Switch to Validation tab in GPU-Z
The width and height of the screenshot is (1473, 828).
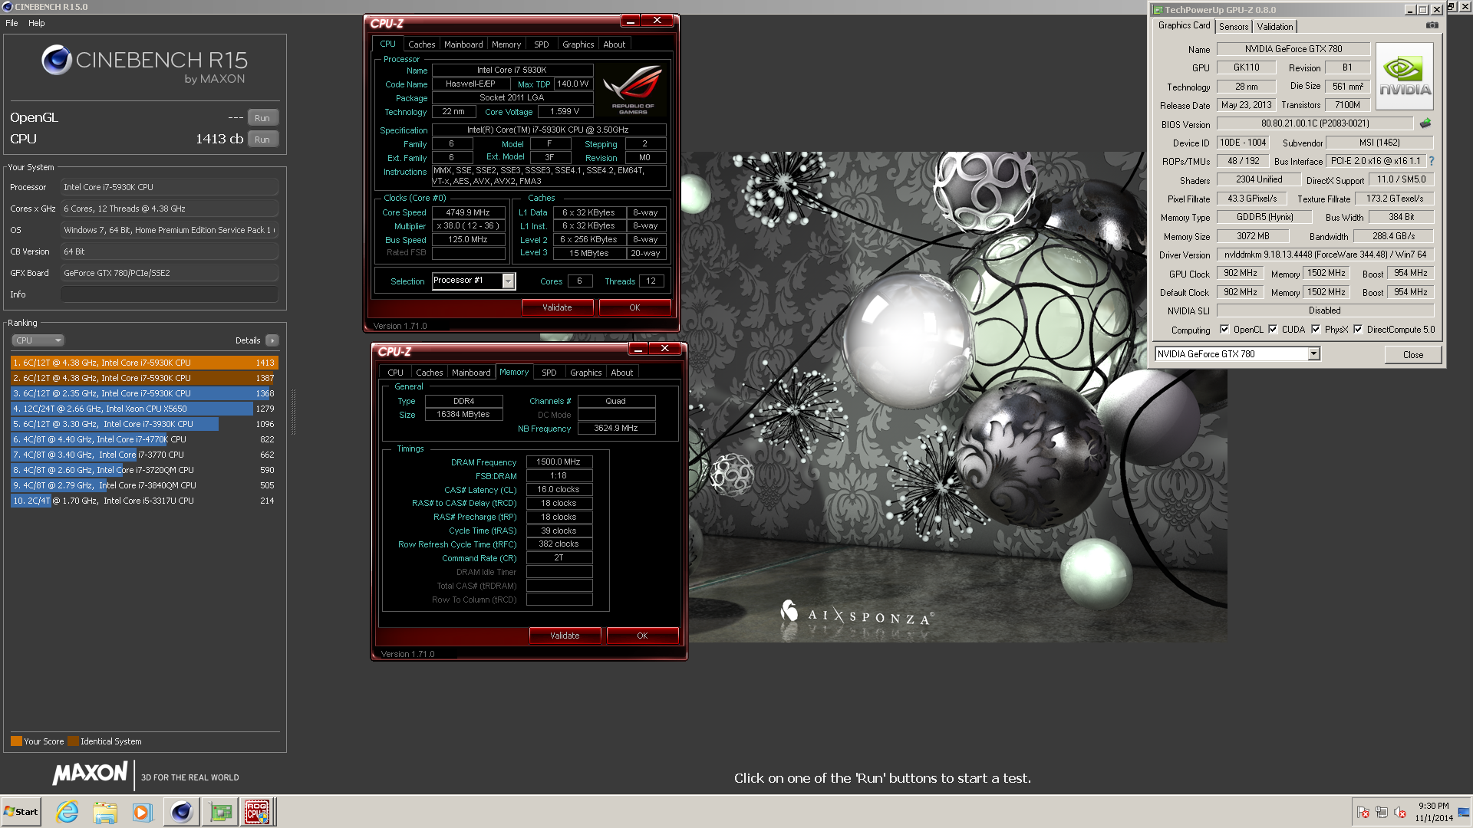[x=1275, y=27]
